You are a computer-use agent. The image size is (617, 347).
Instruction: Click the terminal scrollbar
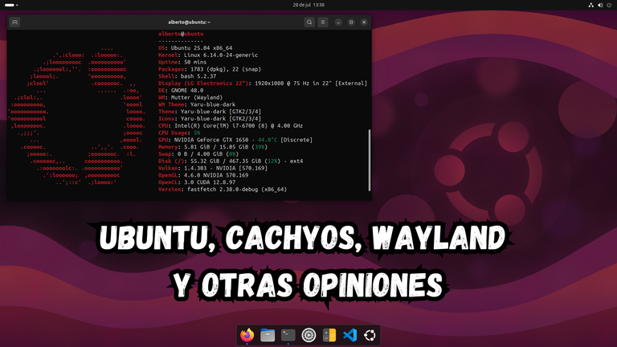tap(369, 160)
